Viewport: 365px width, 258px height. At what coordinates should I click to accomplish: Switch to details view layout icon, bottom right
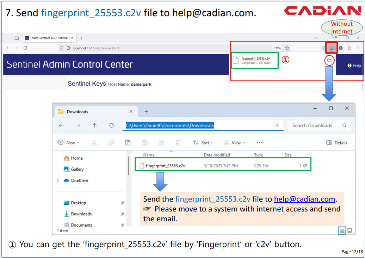342,231
